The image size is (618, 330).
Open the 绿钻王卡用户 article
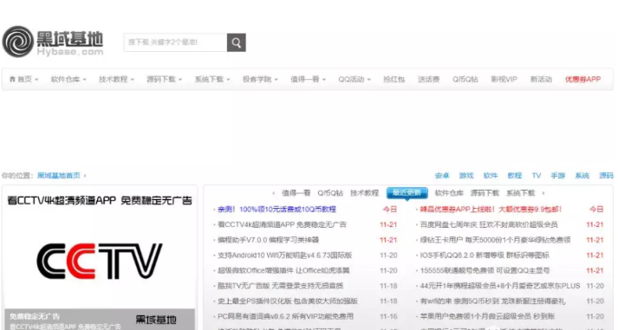tap(496, 240)
